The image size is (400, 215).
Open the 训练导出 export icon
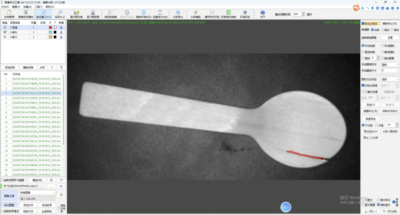[x=178, y=13]
